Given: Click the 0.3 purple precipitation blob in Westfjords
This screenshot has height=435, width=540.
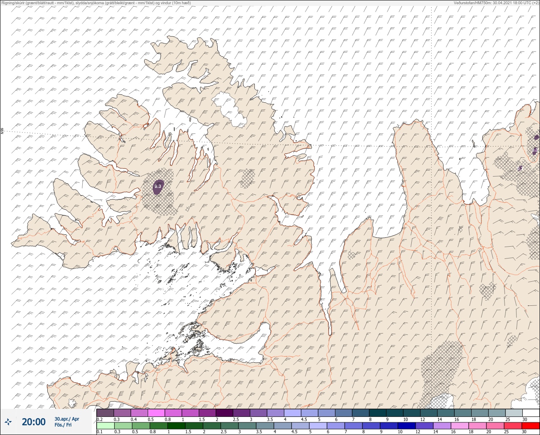Looking at the screenshot, I should [158, 186].
